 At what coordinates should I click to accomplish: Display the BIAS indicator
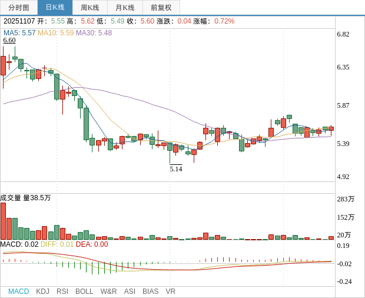point(150,292)
